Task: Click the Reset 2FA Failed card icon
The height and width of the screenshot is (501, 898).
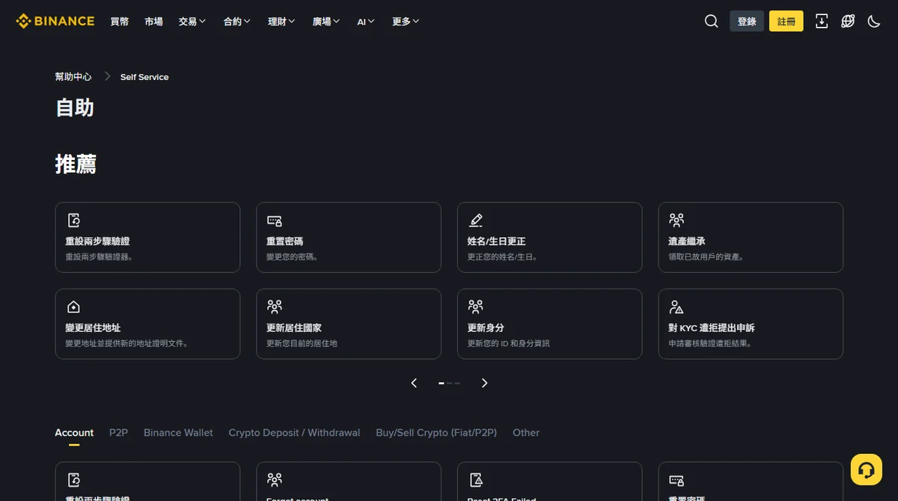Action: point(475,480)
